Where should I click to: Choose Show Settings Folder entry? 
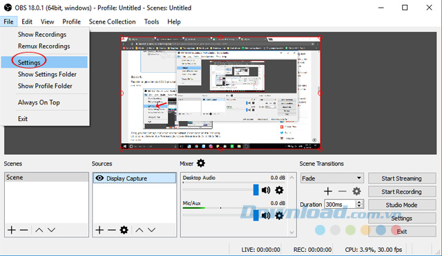coord(44,74)
